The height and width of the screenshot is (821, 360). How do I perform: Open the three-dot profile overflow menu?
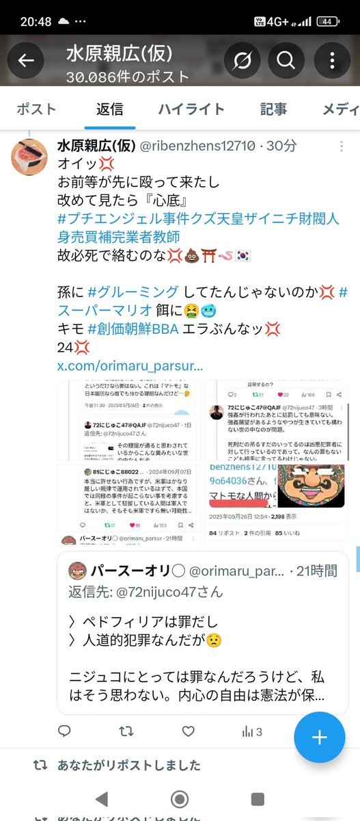pyautogui.click(x=332, y=61)
